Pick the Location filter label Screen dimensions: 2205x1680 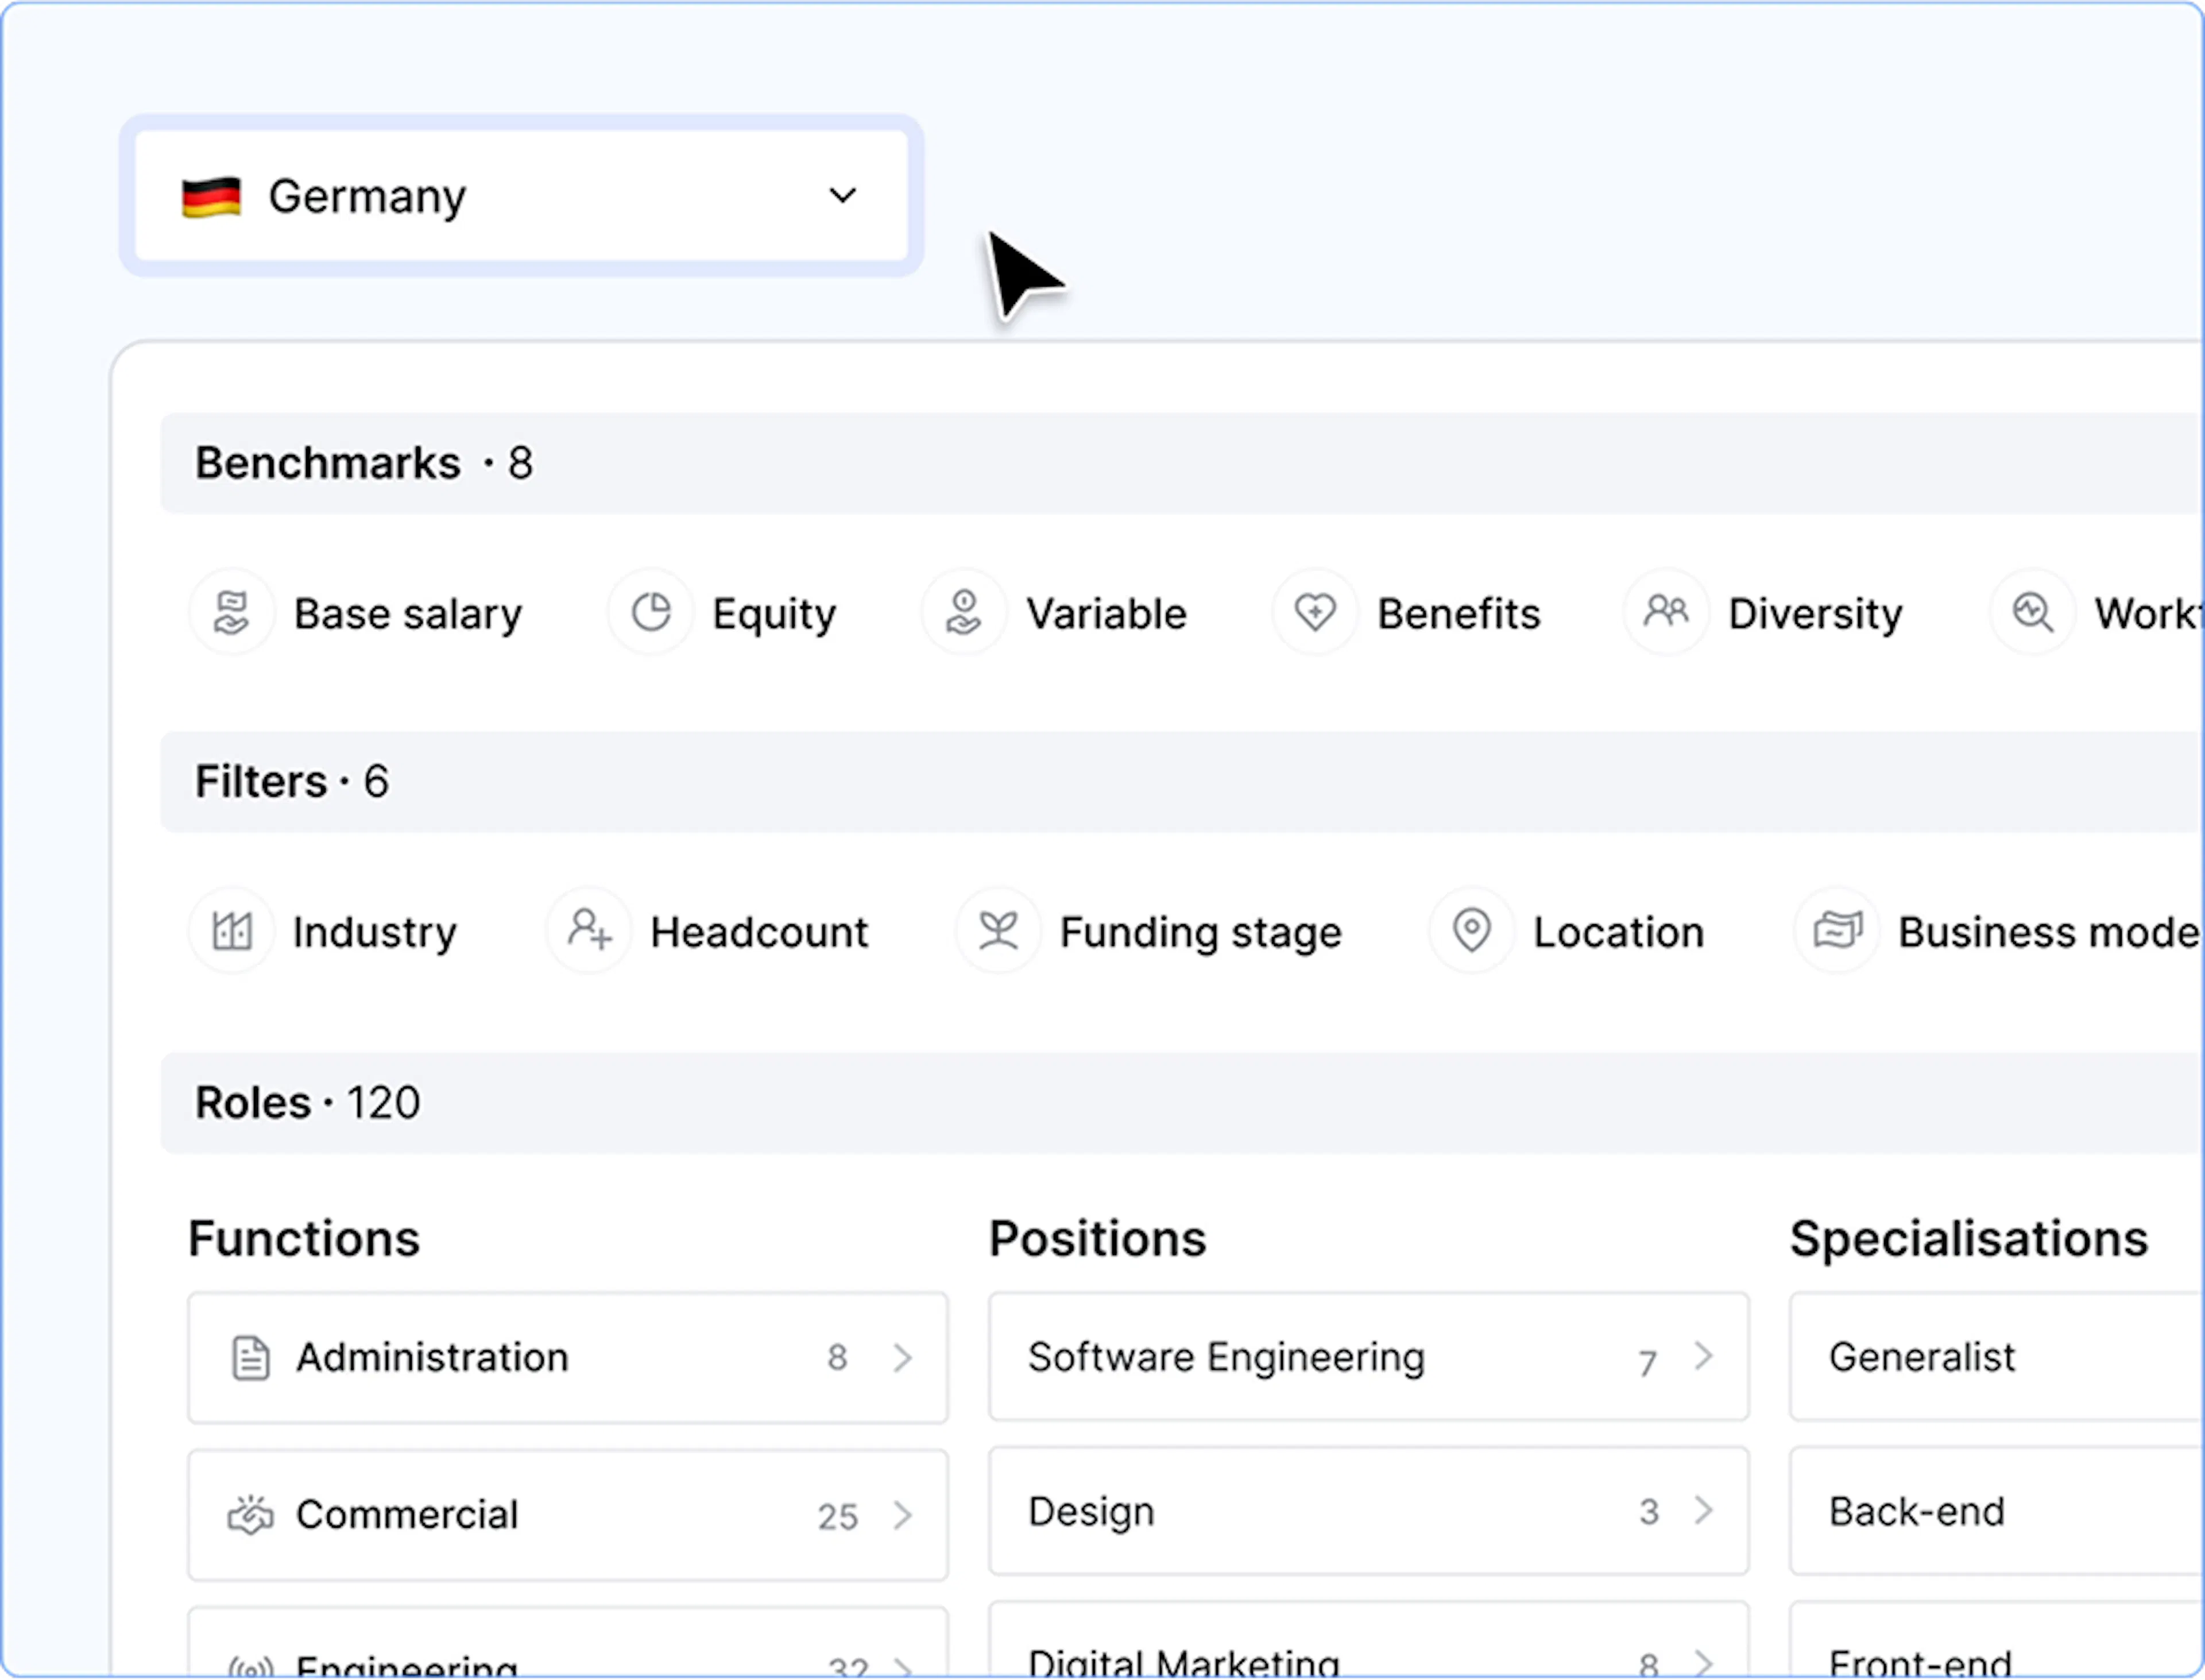[1618, 932]
